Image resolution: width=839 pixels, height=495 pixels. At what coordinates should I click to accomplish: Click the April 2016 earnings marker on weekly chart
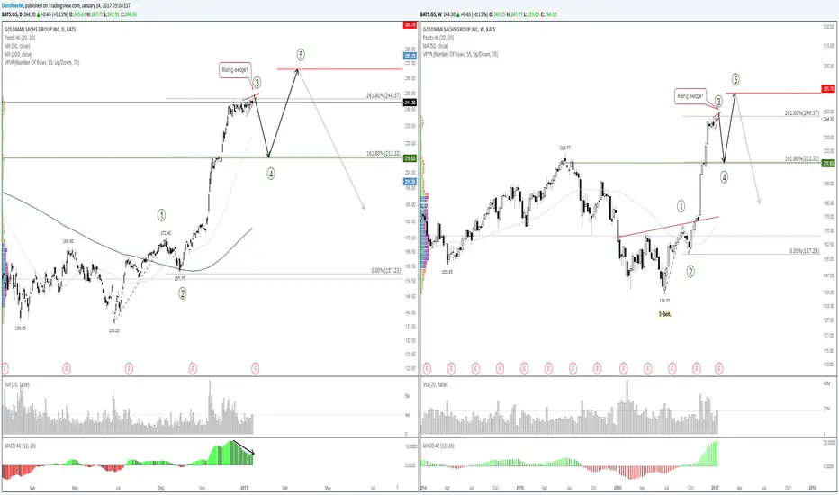[x=647, y=368]
